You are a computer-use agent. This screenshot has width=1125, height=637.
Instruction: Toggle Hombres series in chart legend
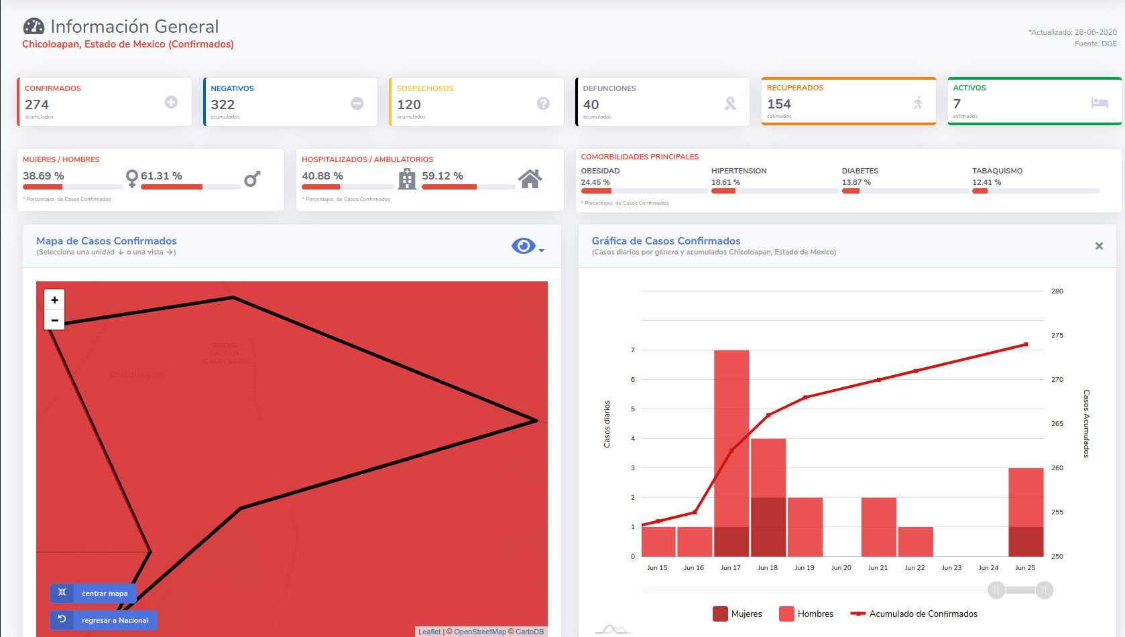click(807, 614)
